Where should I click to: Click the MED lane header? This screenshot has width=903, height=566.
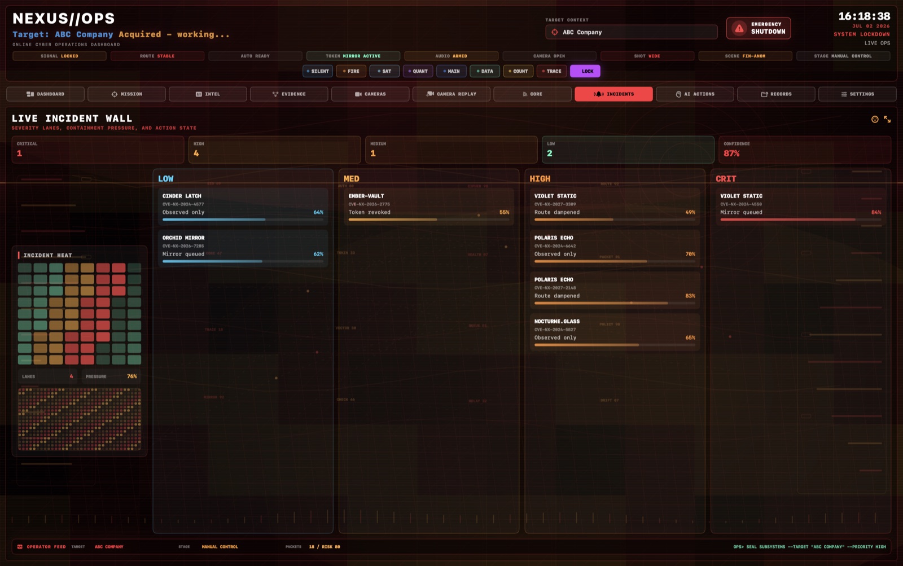352,179
